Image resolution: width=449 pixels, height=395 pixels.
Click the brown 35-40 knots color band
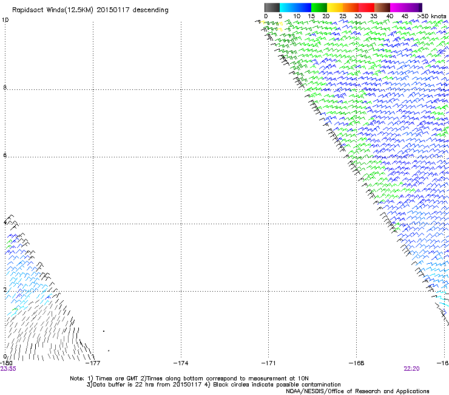coord(382,7)
